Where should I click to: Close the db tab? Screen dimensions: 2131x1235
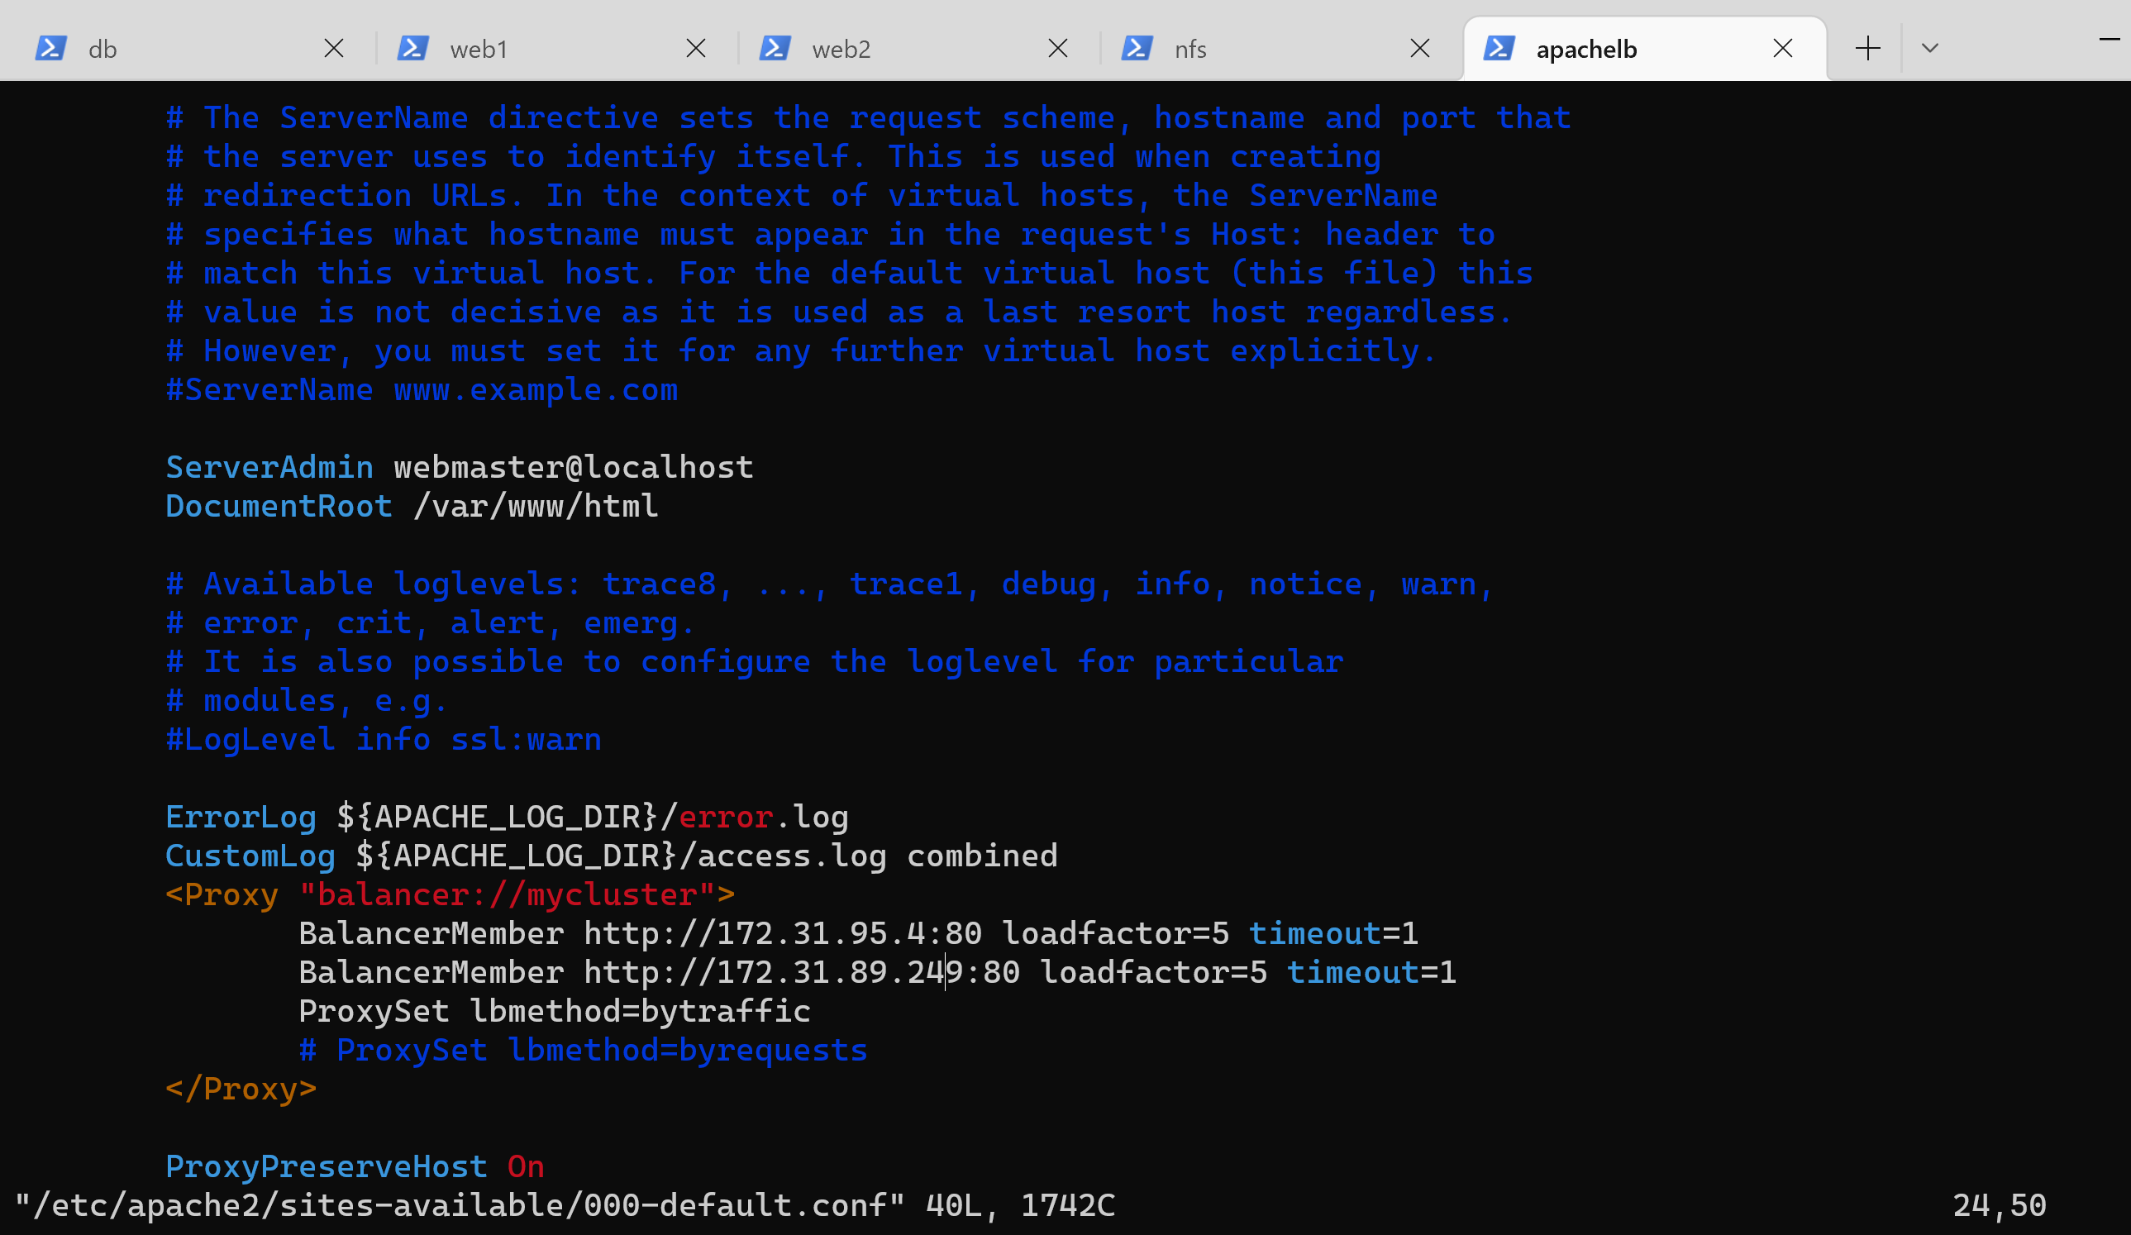point(333,48)
